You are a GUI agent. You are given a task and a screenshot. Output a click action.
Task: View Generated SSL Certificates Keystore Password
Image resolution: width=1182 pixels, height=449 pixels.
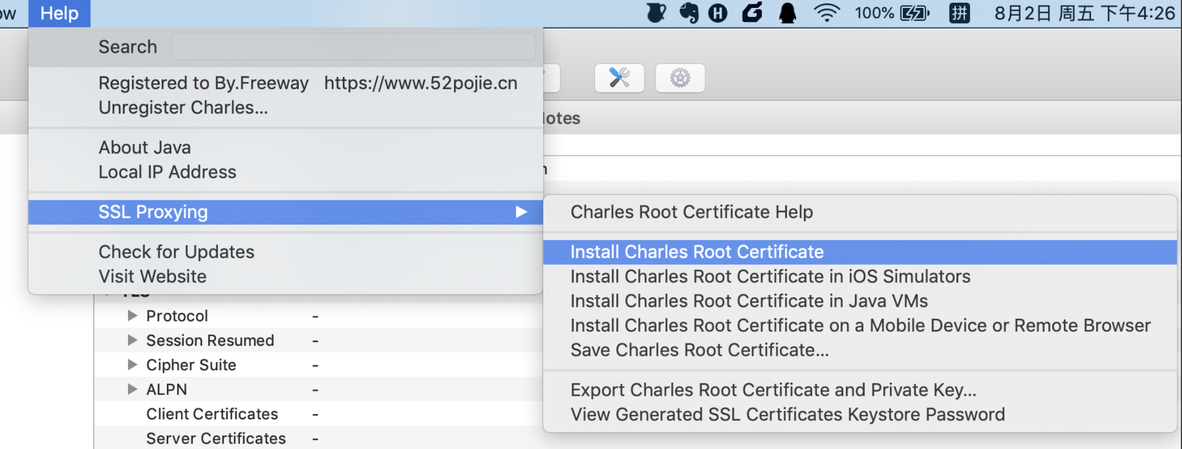click(x=860, y=415)
